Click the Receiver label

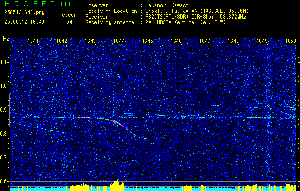97,17
